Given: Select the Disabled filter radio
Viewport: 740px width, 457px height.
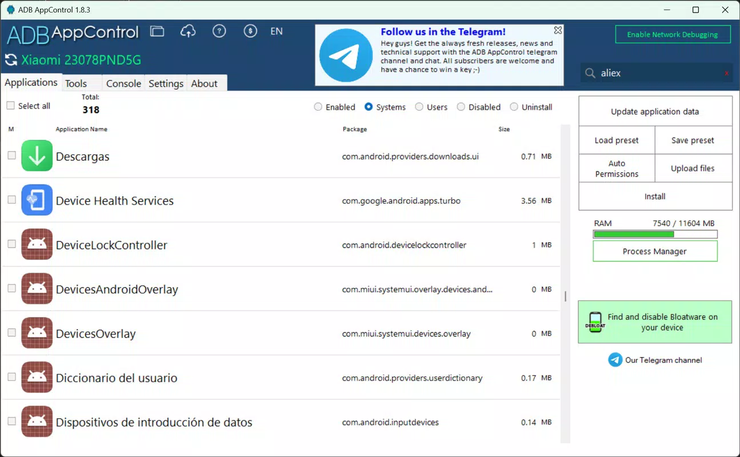Looking at the screenshot, I should 461,107.
